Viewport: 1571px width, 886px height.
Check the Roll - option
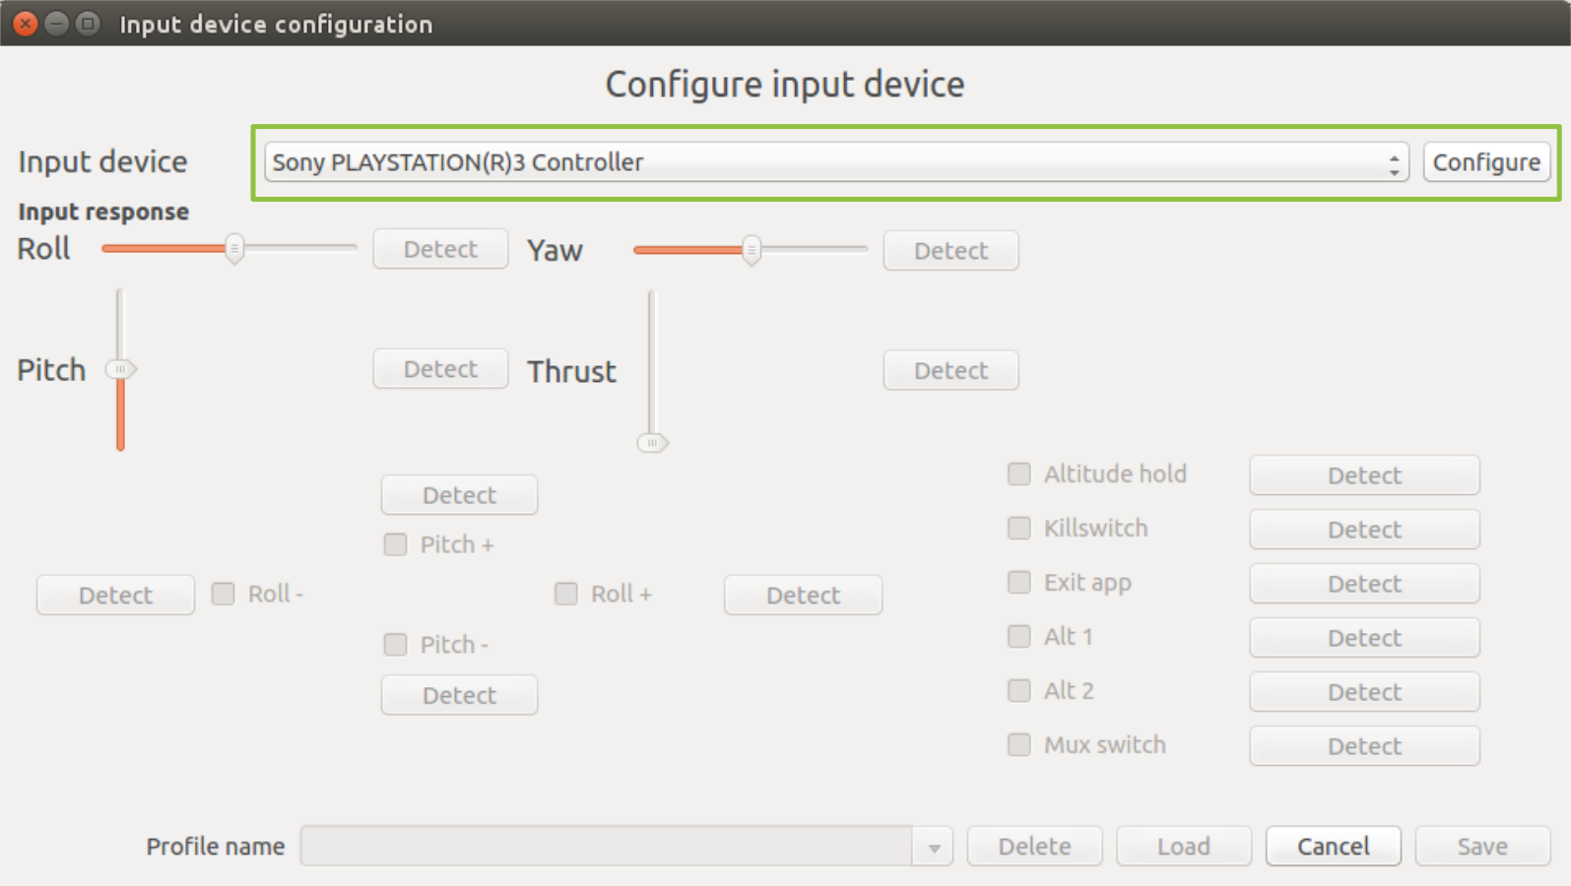point(222,594)
